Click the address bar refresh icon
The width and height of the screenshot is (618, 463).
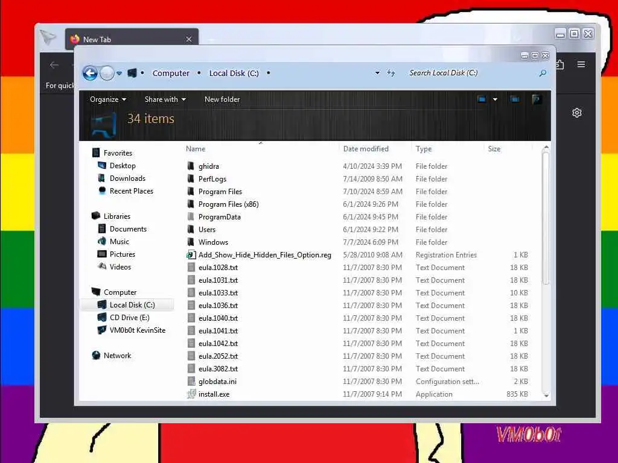pyautogui.click(x=390, y=73)
